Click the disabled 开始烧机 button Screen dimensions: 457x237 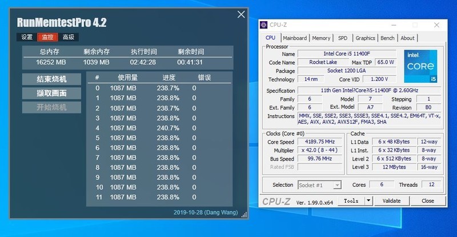pos(51,107)
